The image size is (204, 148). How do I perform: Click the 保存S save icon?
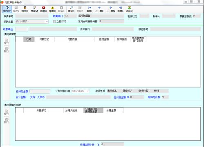pyautogui.click(x=16, y=9)
